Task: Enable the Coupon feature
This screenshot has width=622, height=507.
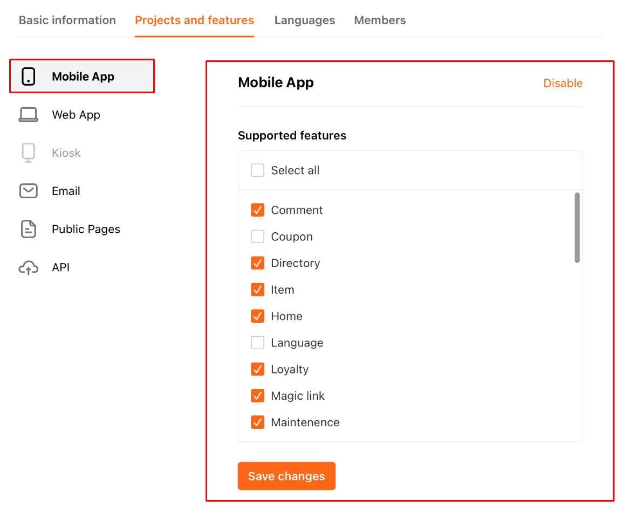Action: pos(257,237)
